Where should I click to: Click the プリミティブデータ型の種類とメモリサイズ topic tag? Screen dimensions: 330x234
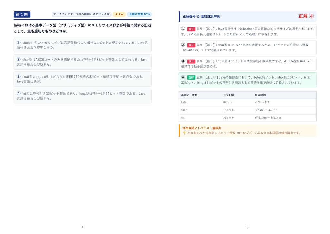pos(81,14)
